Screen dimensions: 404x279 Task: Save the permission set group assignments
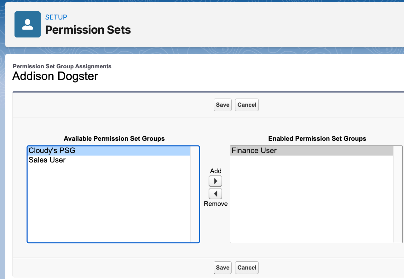point(222,105)
